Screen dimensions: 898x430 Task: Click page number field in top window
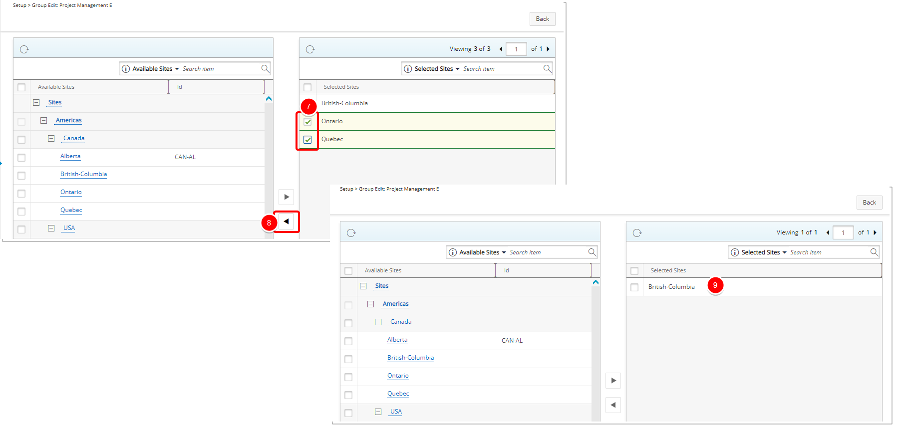pos(516,49)
